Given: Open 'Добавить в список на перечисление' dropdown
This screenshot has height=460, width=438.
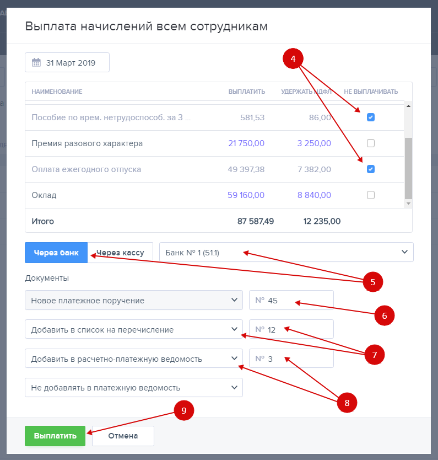Looking at the screenshot, I should click(133, 329).
